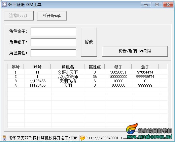Click gold value 999998674
175x142 pixels.
(145, 77)
